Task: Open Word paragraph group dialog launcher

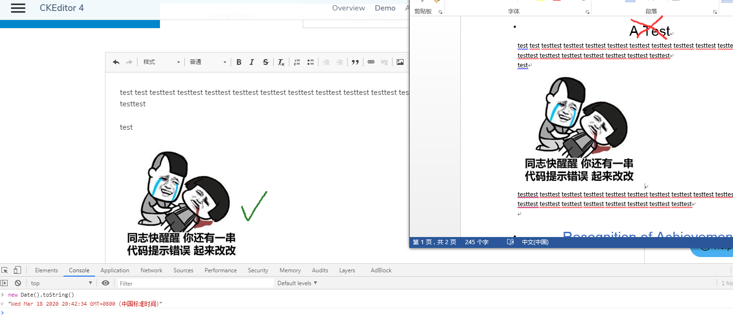Action: pos(715,12)
